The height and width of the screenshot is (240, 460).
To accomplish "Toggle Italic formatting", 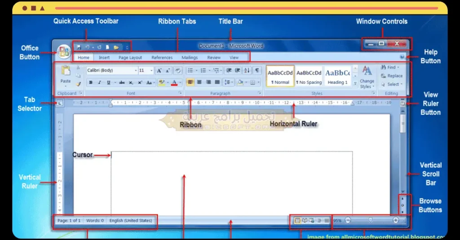I will point(100,82).
